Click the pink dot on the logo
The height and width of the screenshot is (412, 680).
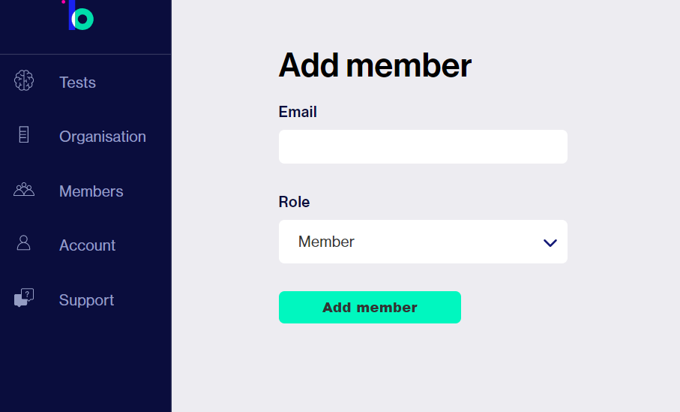(63, 2)
